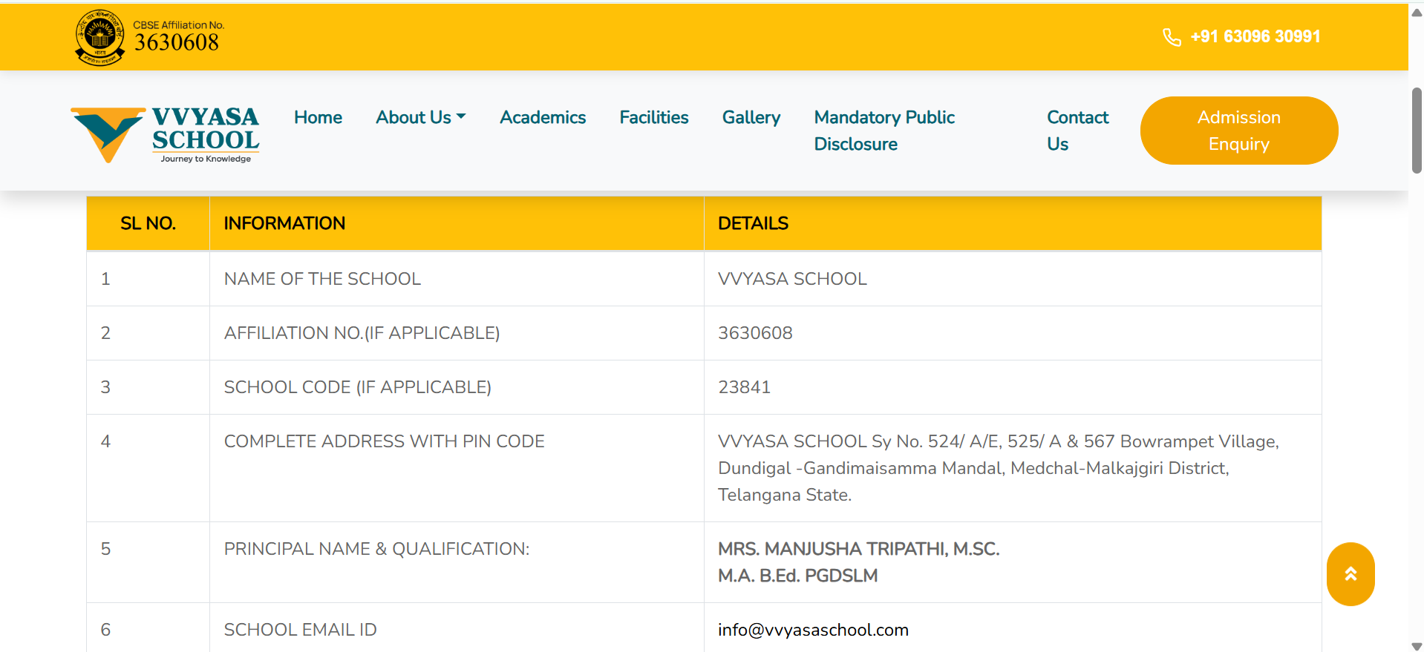Image resolution: width=1424 pixels, height=652 pixels.
Task: Open the Academics page
Action: pyautogui.click(x=543, y=117)
